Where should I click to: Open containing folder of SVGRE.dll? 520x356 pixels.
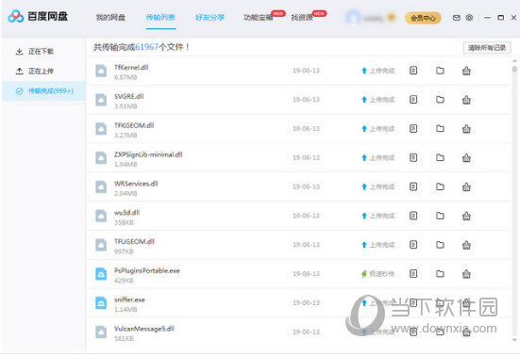click(440, 99)
